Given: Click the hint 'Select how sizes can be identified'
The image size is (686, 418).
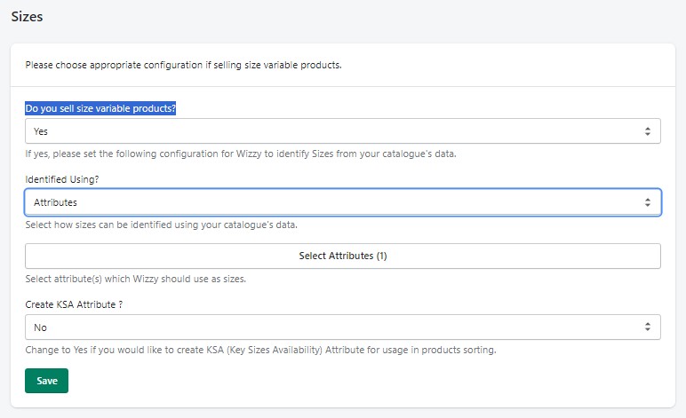Looking at the screenshot, I should pos(161,225).
